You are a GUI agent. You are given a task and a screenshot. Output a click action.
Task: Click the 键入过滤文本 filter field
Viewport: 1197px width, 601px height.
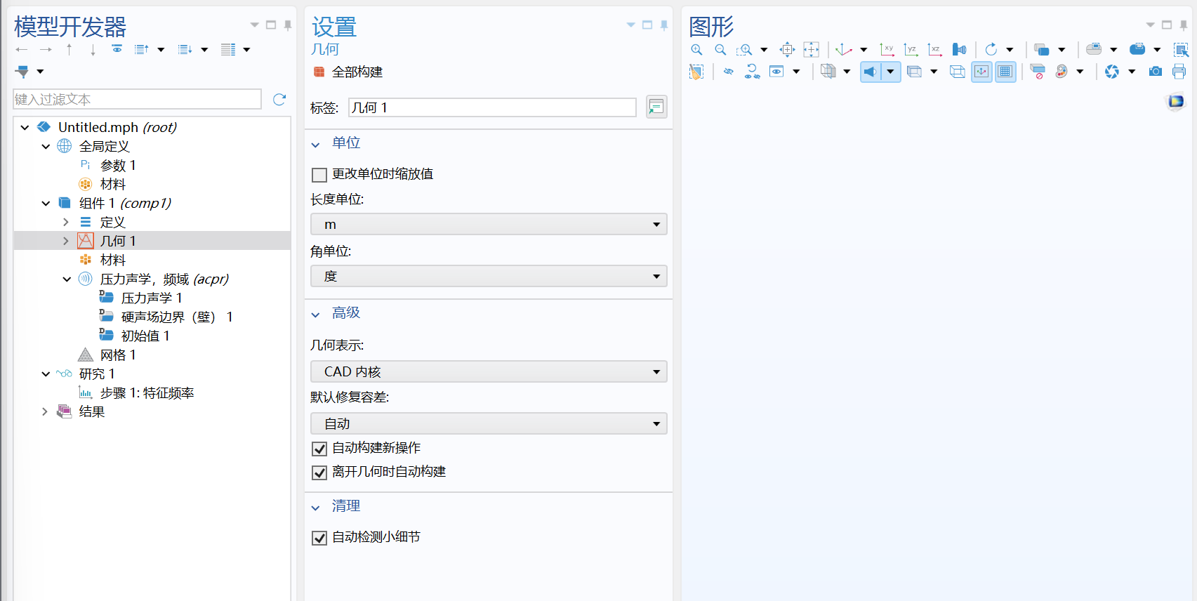click(138, 100)
